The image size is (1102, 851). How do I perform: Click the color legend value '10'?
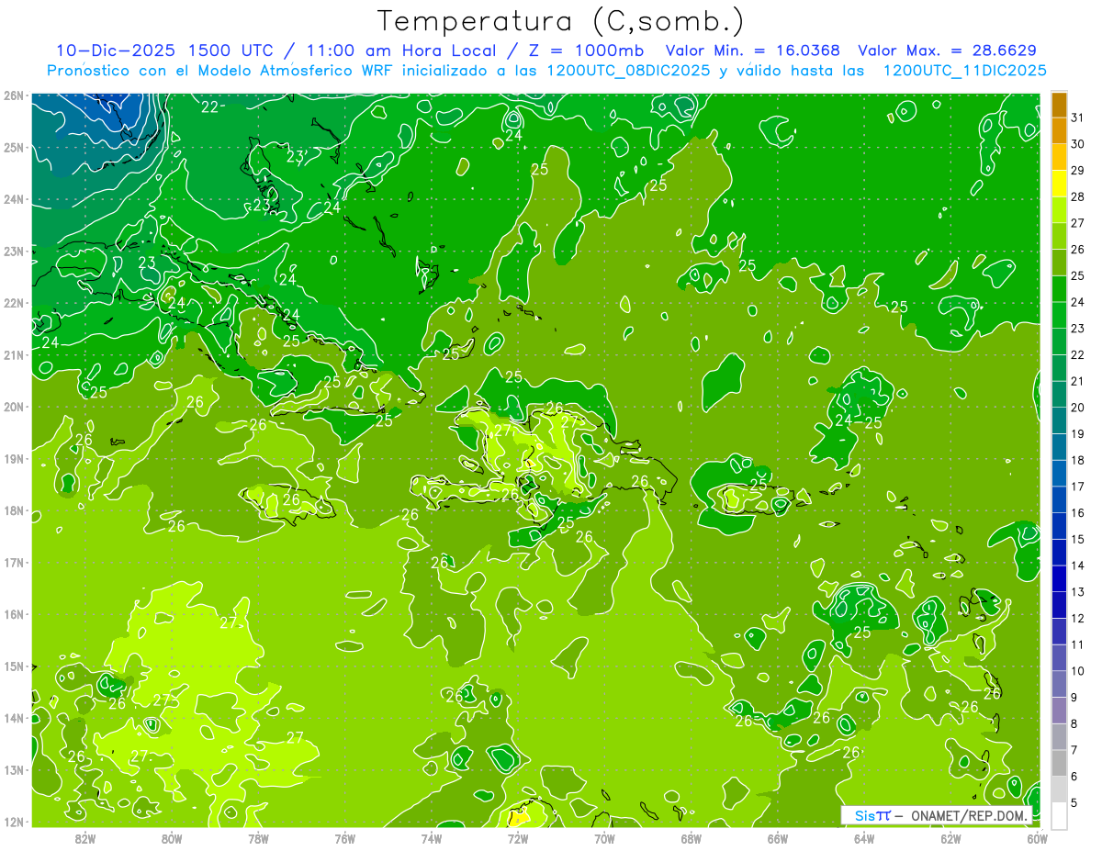[x=1078, y=671]
